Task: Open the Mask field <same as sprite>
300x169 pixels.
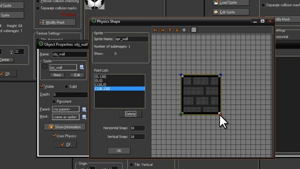Action: [66, 117]
